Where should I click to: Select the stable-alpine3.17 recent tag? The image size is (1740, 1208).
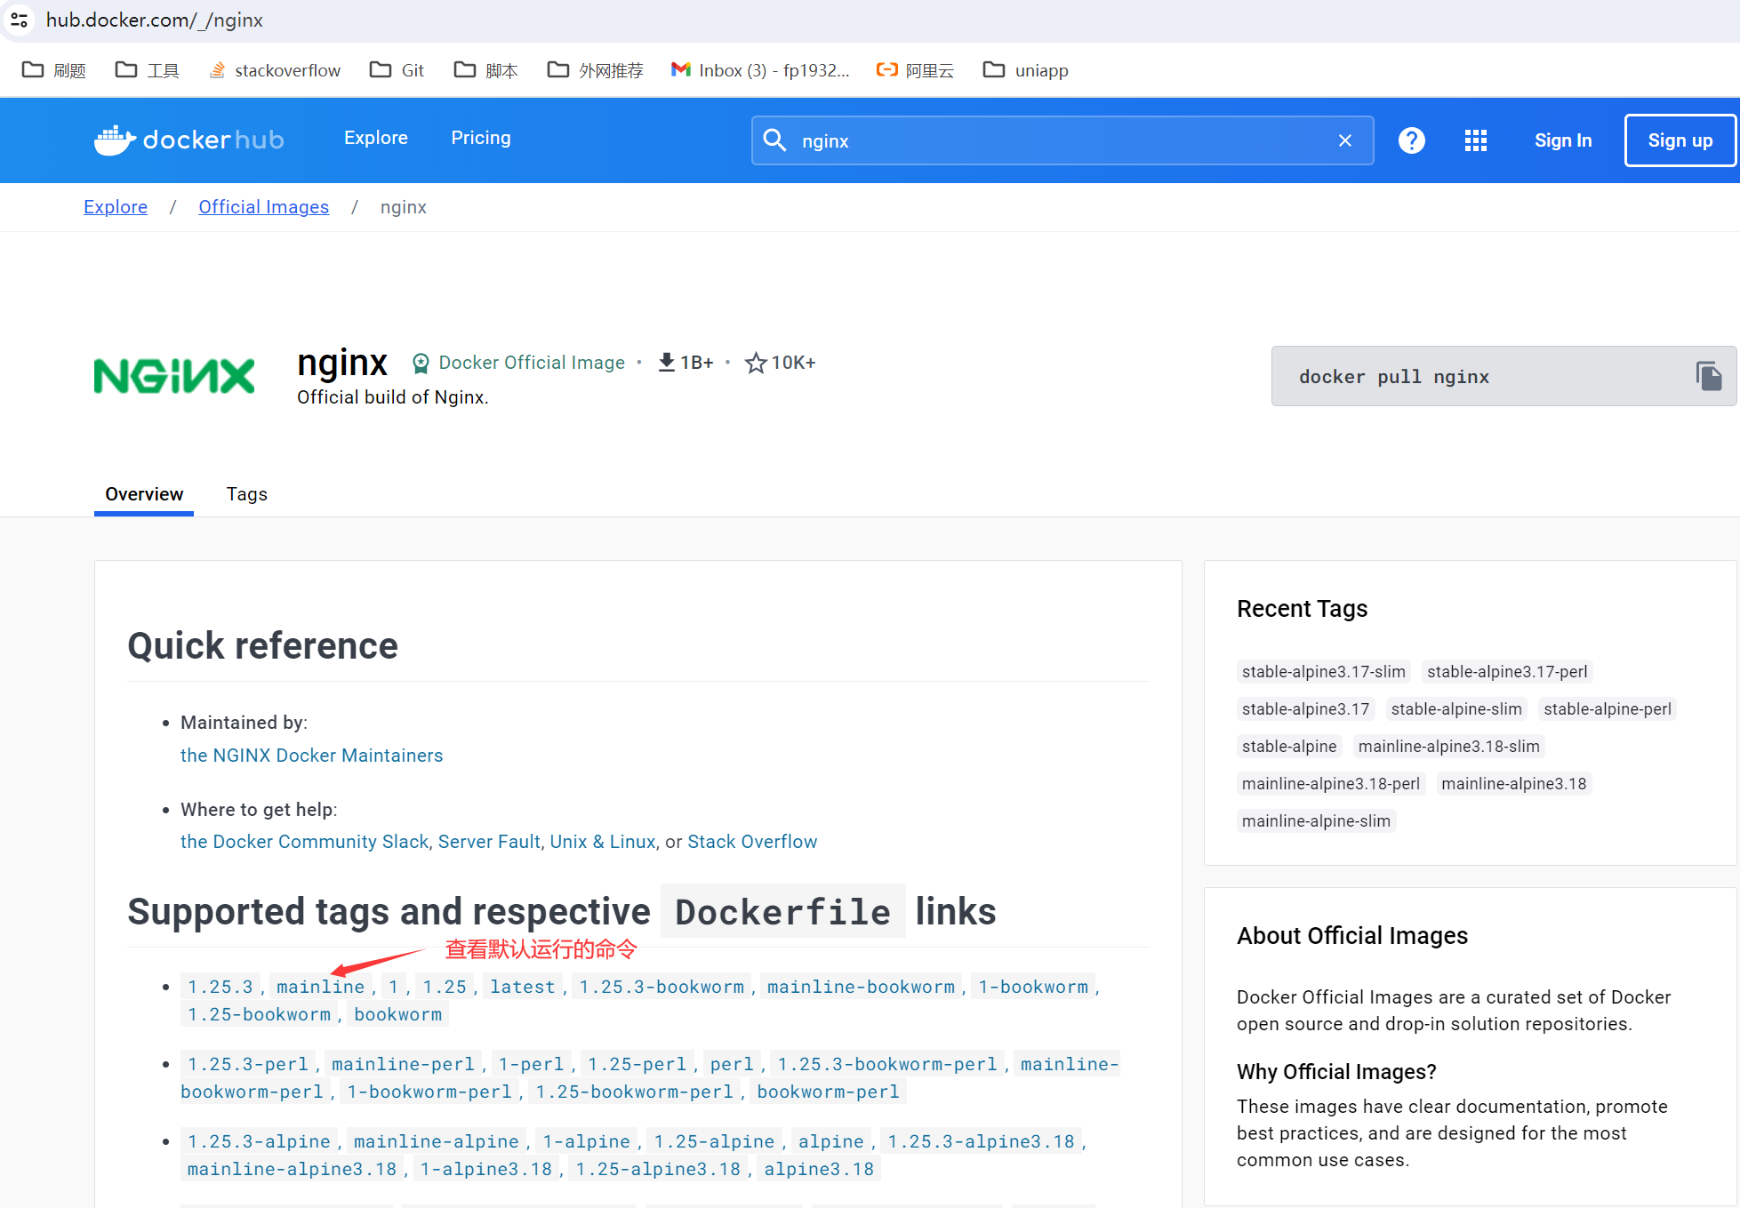pyautogui.click(x=1305, y=709)
